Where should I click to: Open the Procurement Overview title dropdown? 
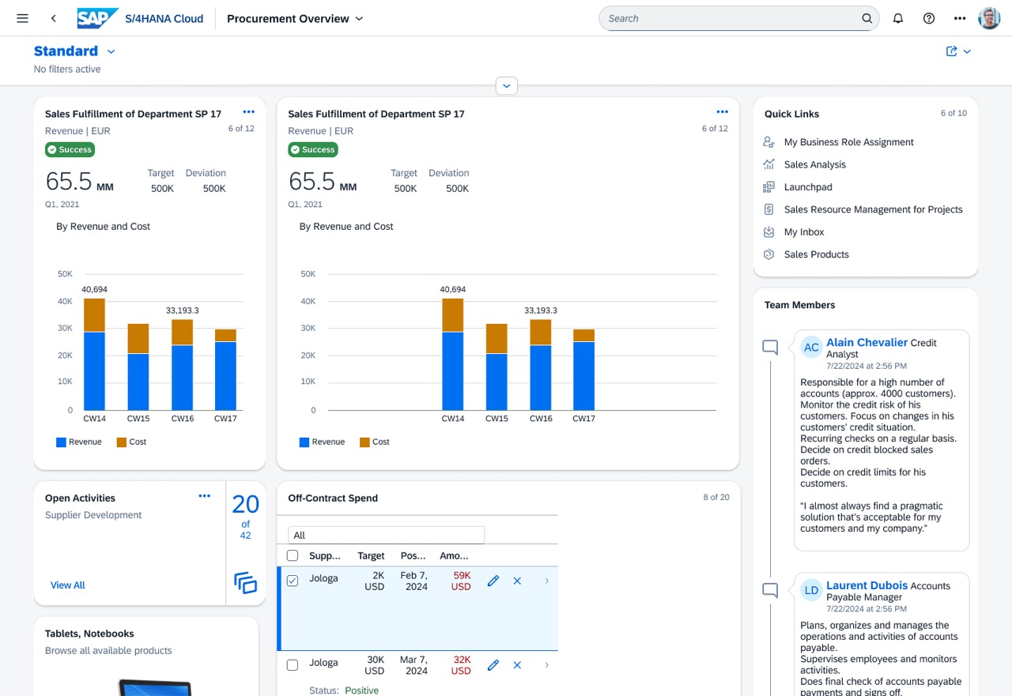(359, 18)
